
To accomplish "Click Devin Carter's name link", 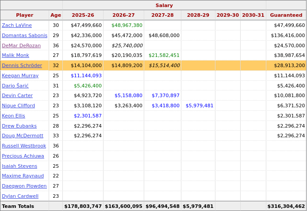I will point(17,95).
